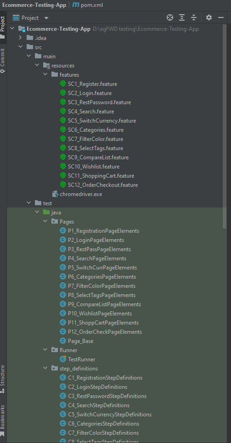Collapse the step_definitions package
Viewport: 231px width, 443px height.
point(45,369)
